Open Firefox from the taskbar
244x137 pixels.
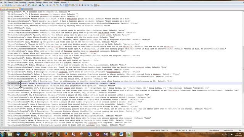click(x=66, y=134)
